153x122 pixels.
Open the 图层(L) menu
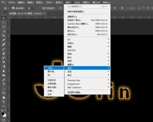[40, 2]
